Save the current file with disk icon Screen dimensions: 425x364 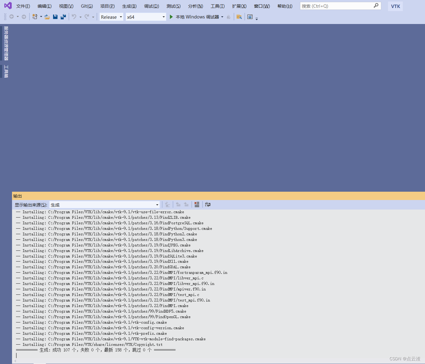pyautogui.click(x=55, y=17)
